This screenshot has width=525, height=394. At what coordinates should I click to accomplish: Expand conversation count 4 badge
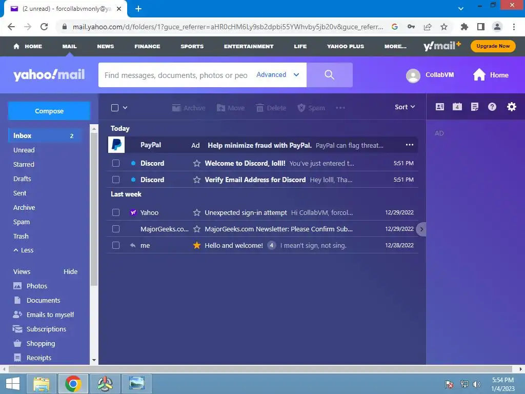tap(272, 246)
